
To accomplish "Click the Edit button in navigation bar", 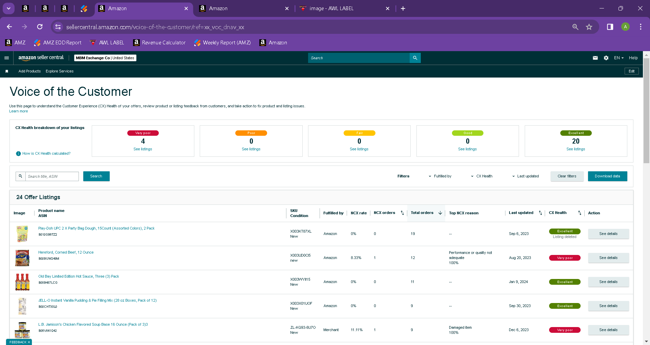I will [631, 71].
